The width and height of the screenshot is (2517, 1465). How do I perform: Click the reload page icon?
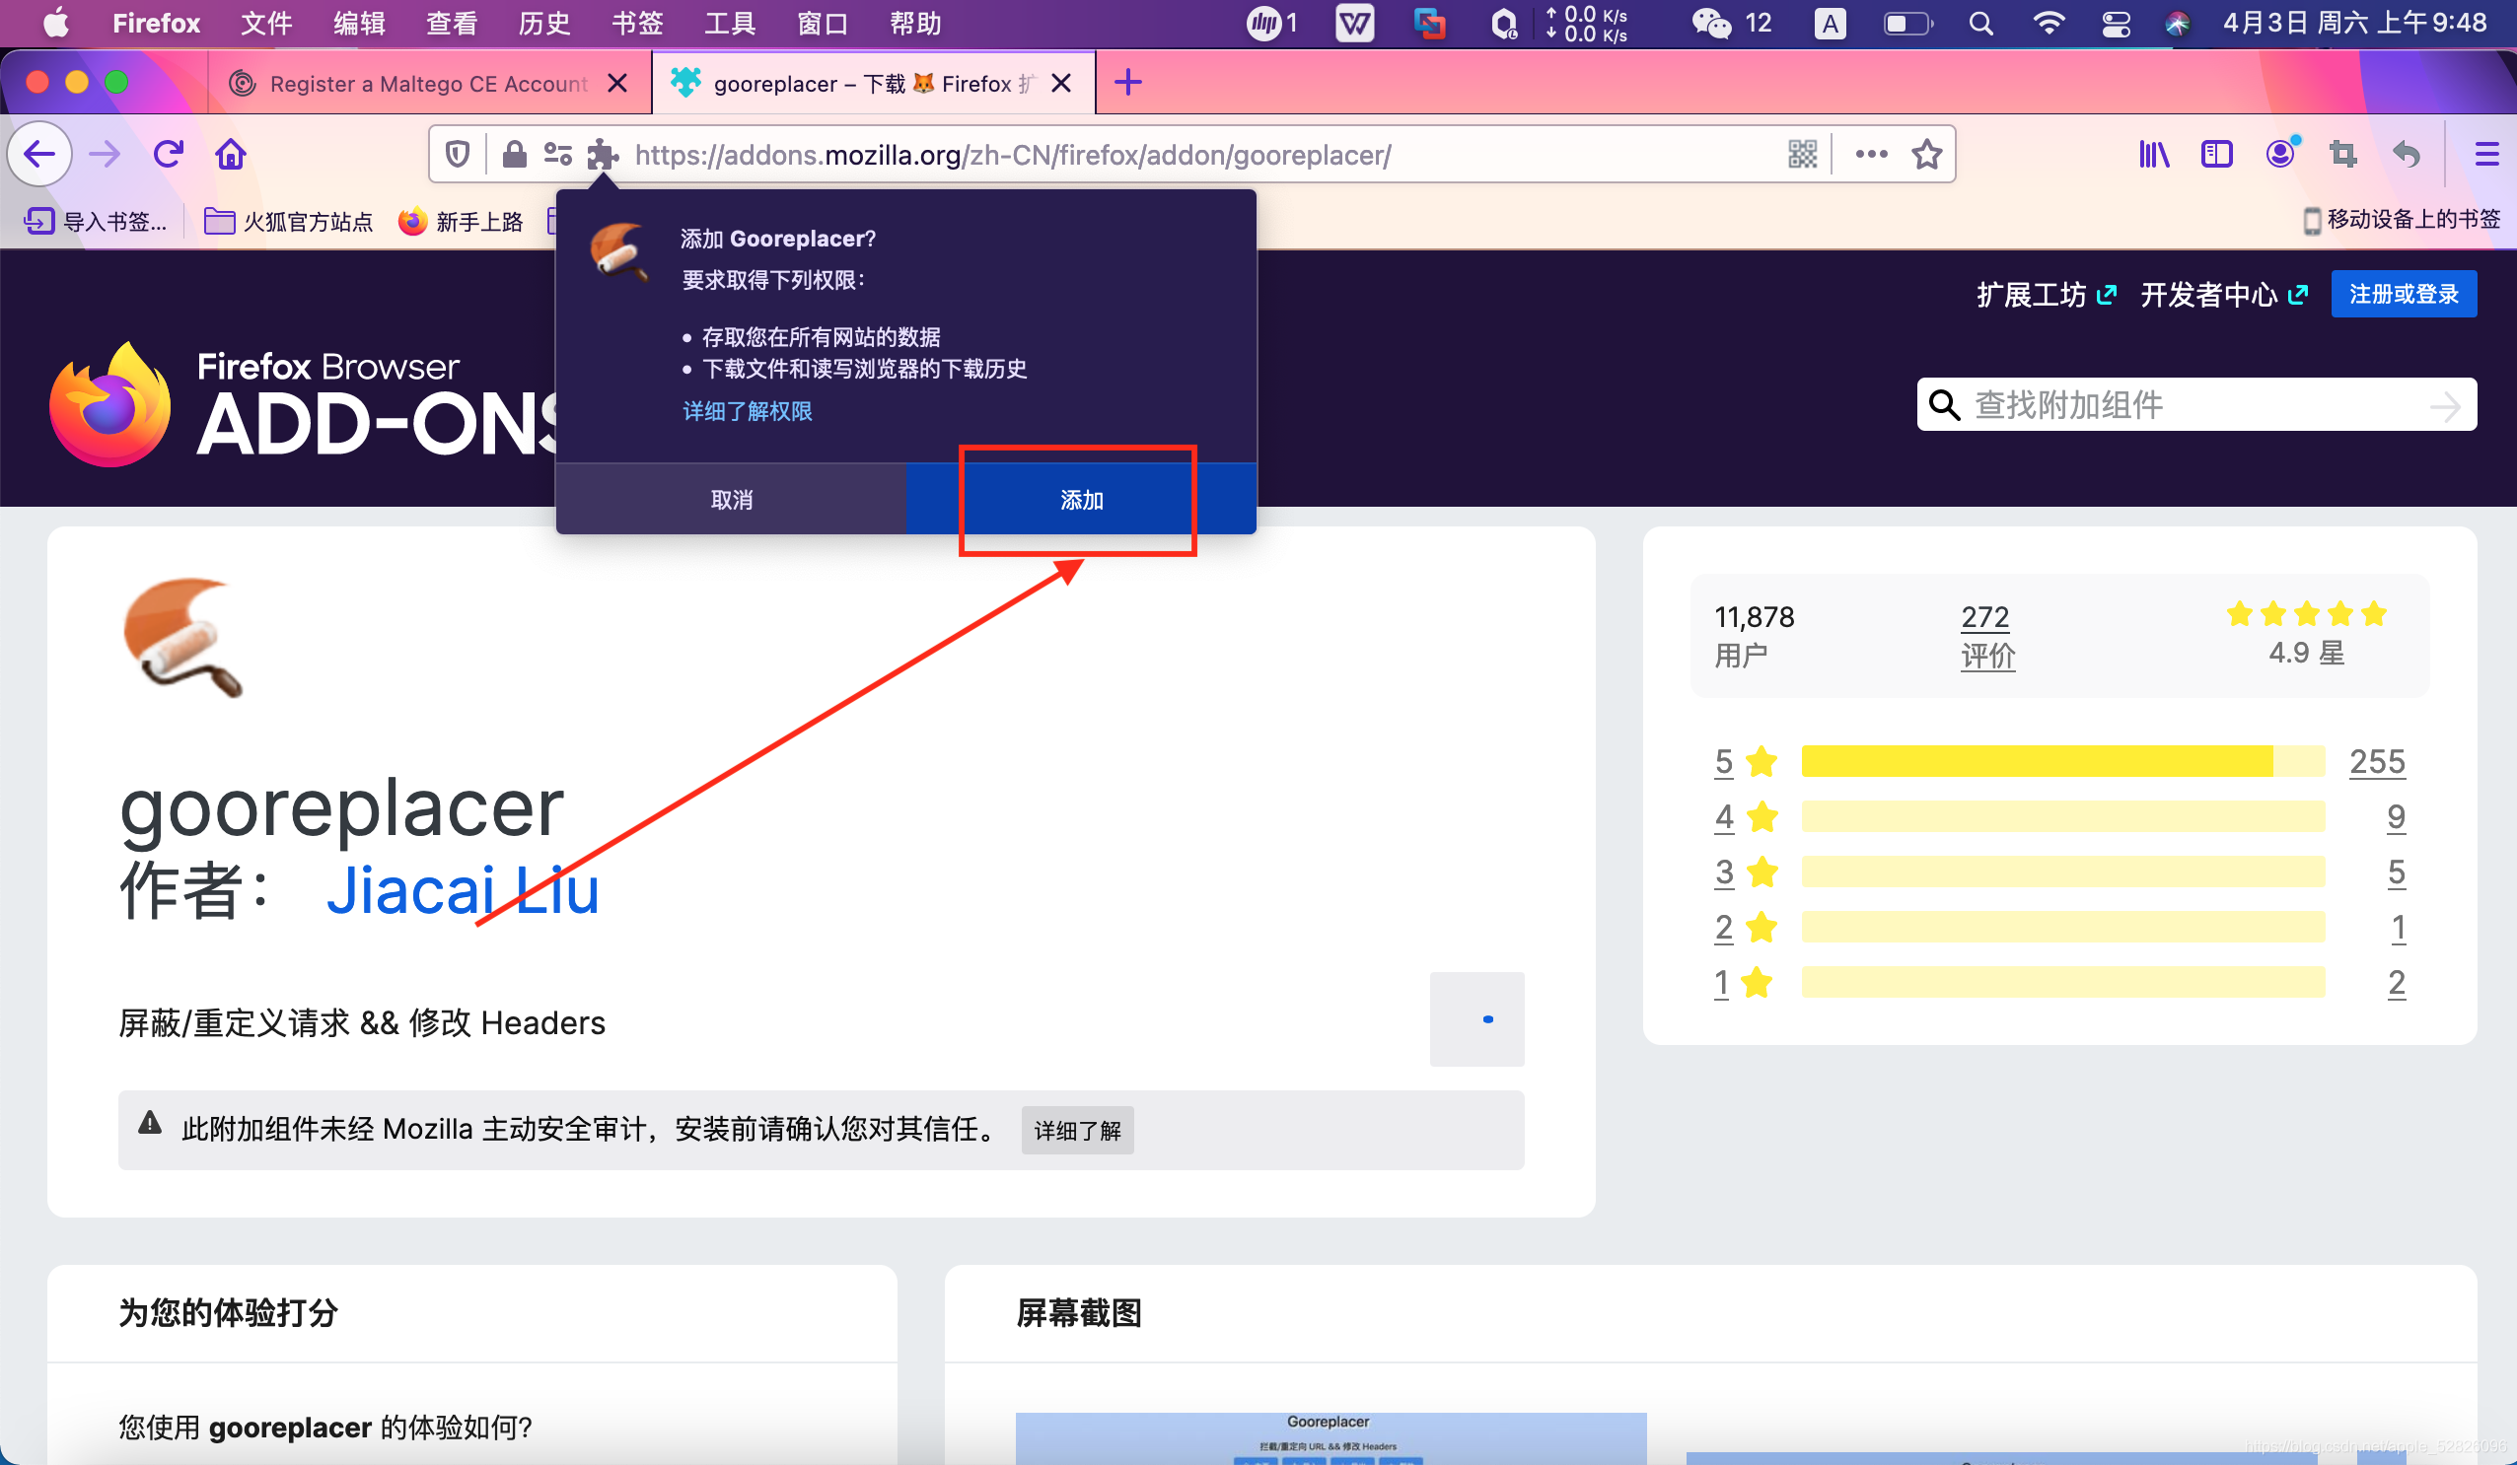point(168,154)
